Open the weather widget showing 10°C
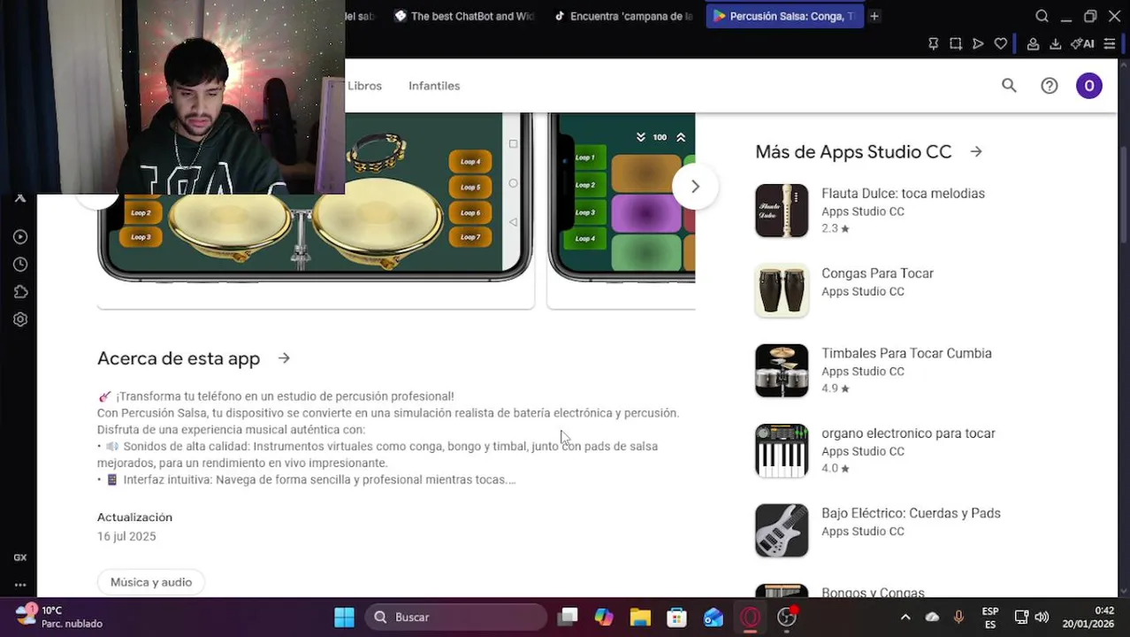This screenshot has height=637, width=1130. [x=58, y=617]
